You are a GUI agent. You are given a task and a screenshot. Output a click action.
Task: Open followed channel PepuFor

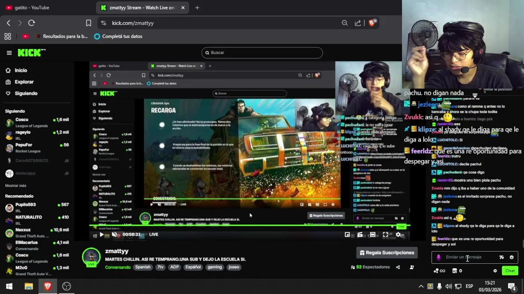click(37, 148)
